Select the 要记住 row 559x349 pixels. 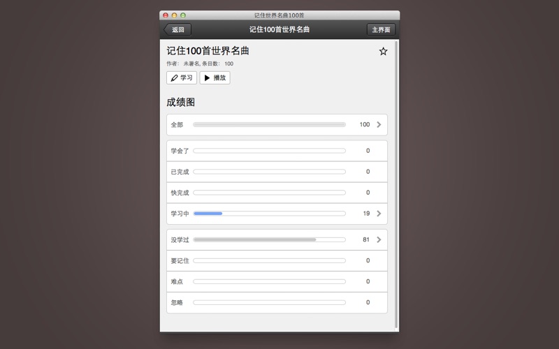277,260
